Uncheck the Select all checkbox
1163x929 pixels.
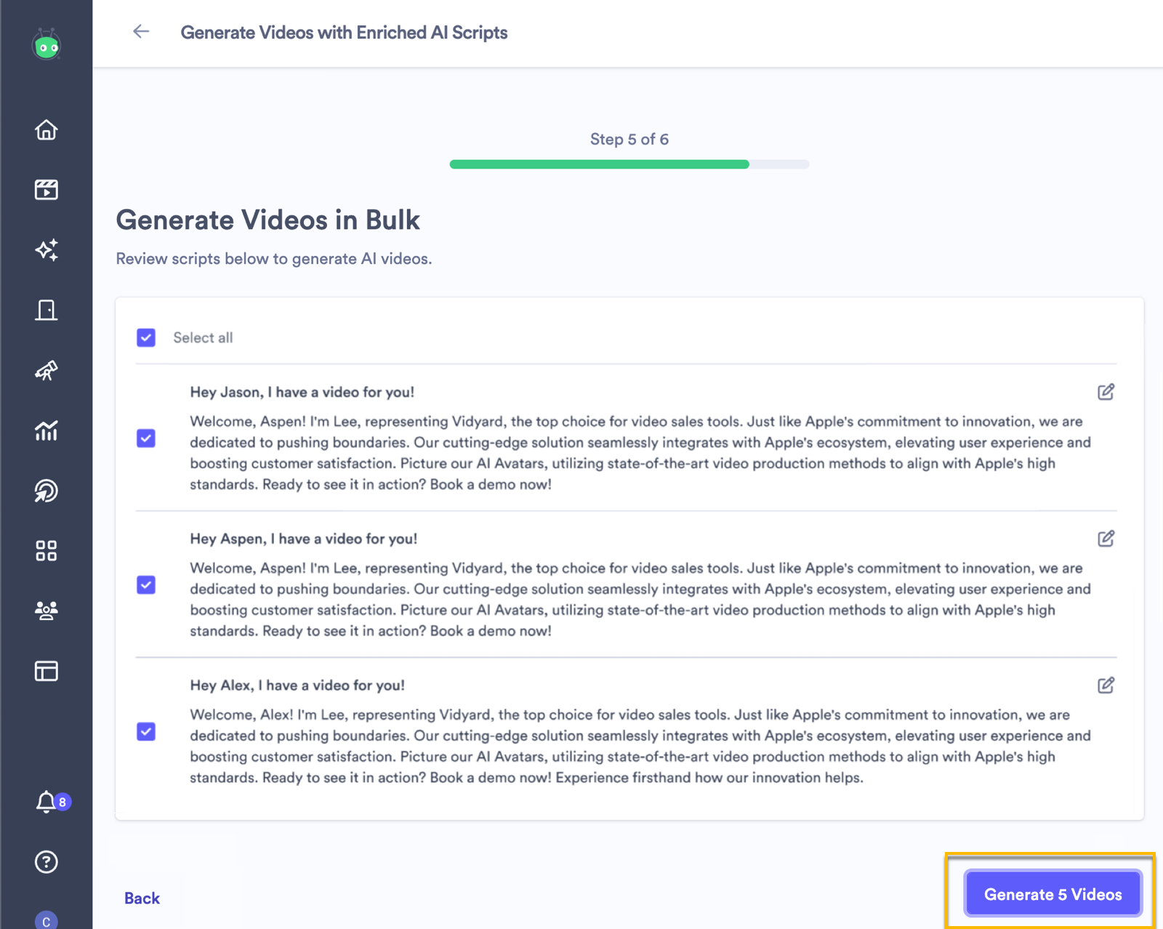[x=145, y=337]
